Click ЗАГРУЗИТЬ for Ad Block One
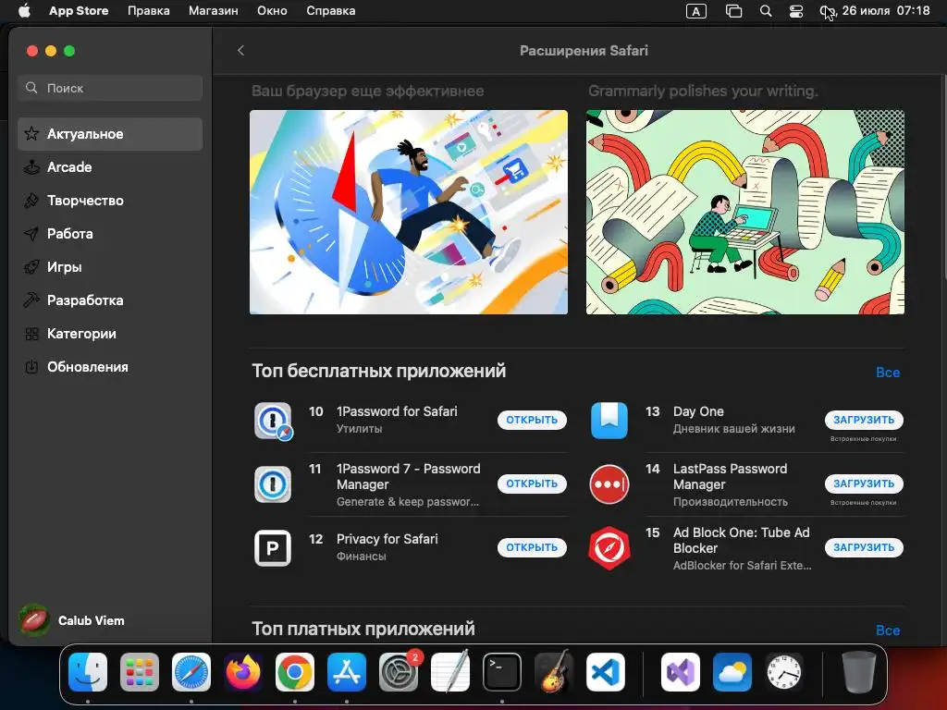Image resolution: width=947 pixels, height=710 pixels. coord(864,547)
